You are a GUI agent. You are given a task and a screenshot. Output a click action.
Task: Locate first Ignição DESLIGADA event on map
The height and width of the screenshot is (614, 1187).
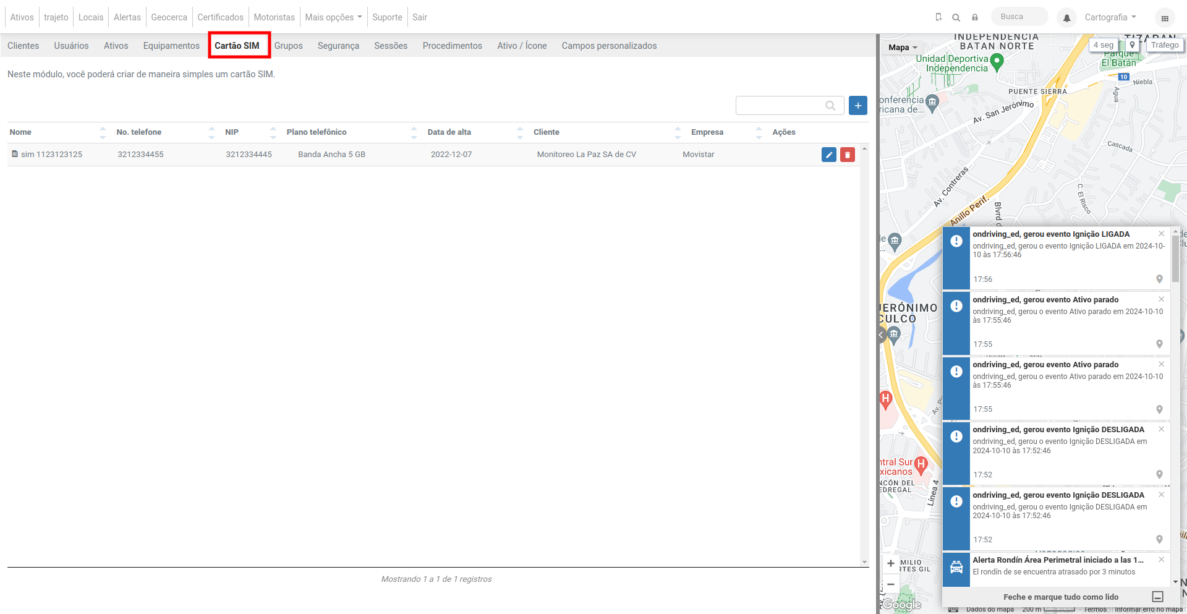coord(1160,474)
